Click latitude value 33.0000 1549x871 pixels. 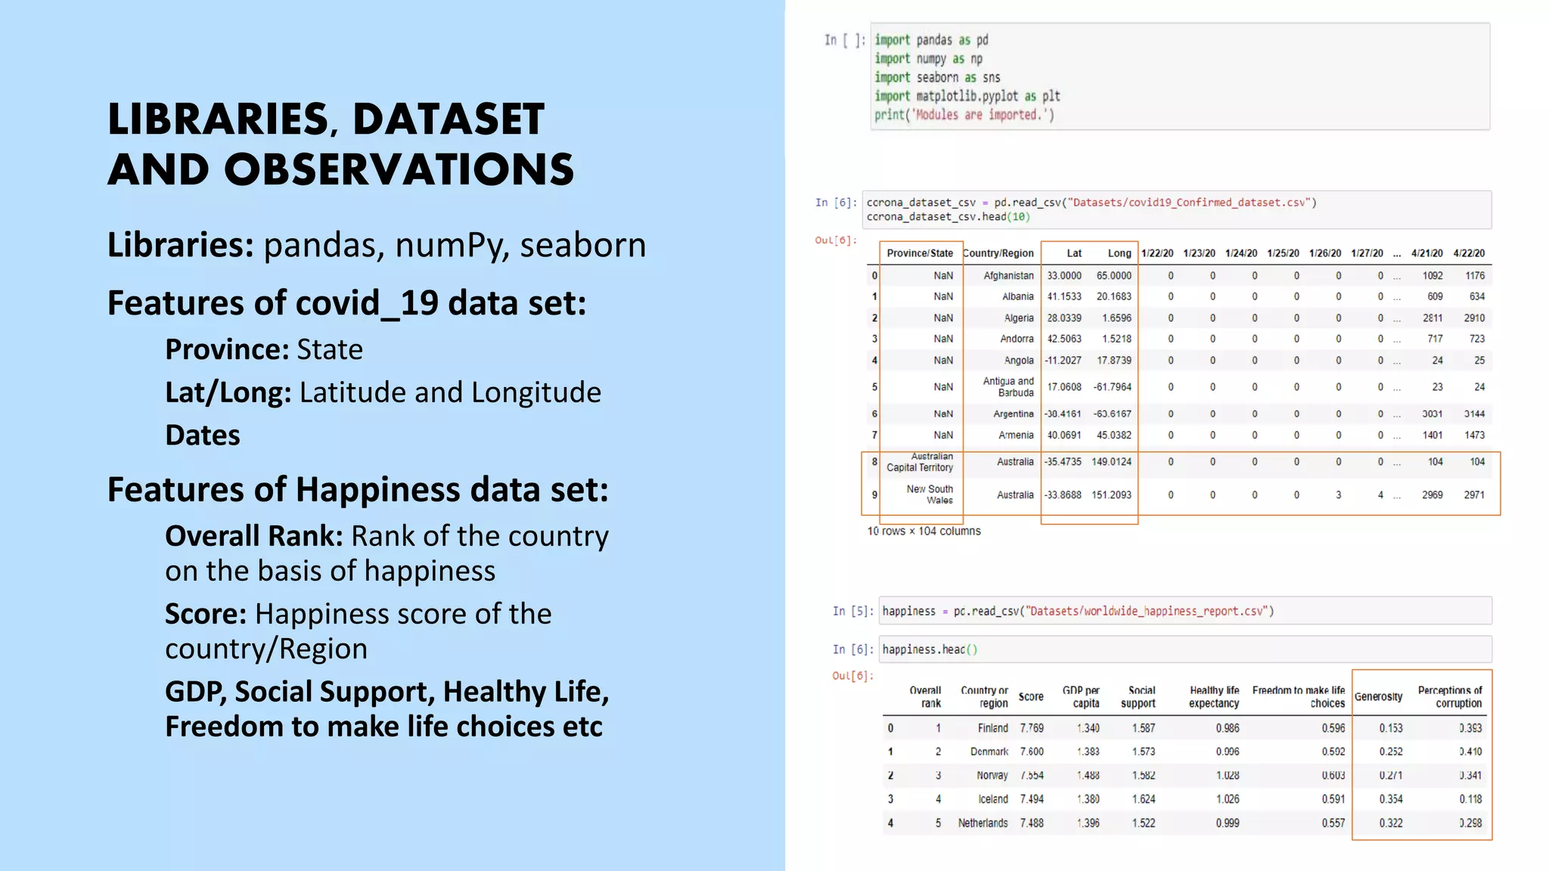(1064, 276)
